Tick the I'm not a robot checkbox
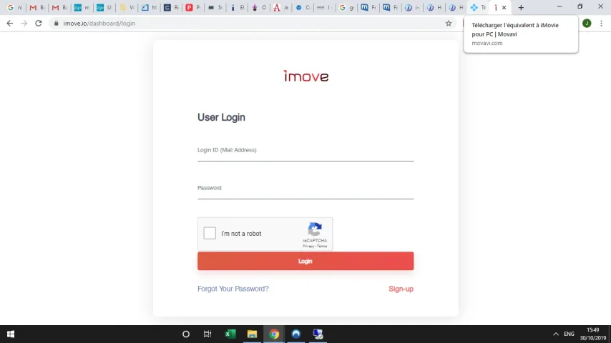 tap(210, 233)
